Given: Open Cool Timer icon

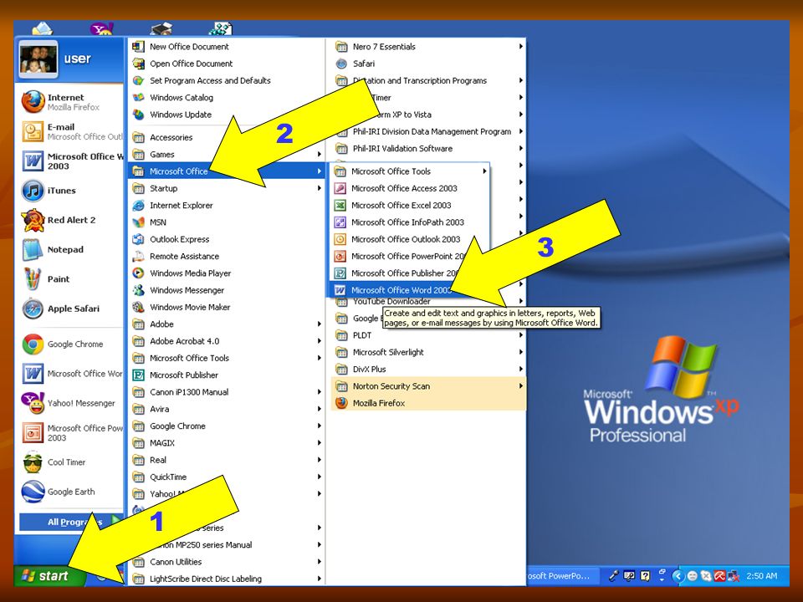Looking at the screenshot, I should [x=33, y=462].
